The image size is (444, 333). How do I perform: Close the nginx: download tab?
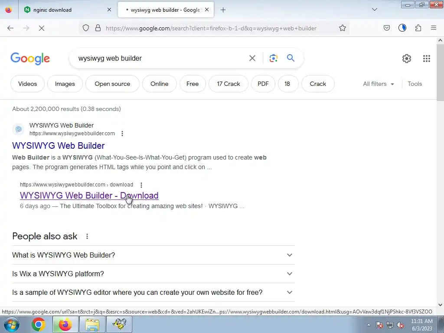tap(109, 10)
